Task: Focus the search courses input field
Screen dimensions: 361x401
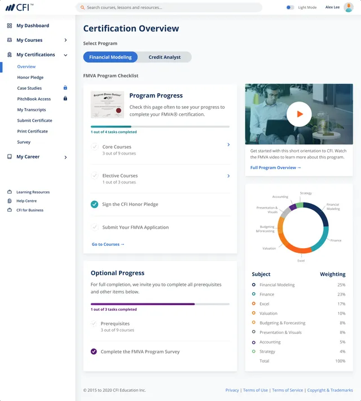Action: (x=169, y=7)
